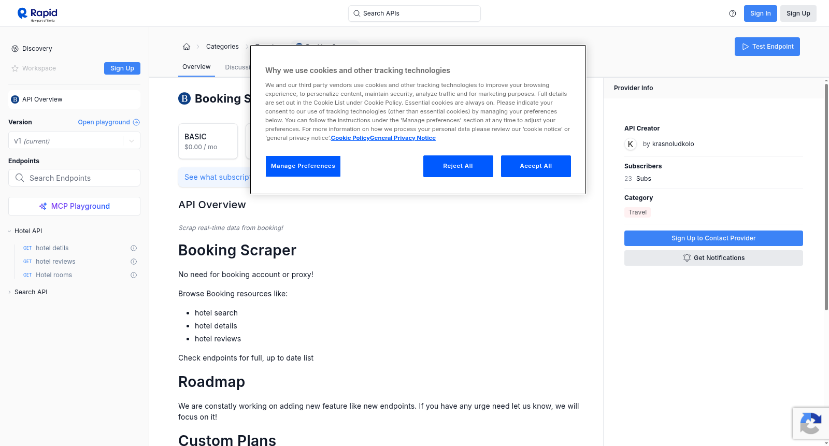Open the Rapid logo home link
This screenshot has width=829, height=446.
(x=37, y=14)
